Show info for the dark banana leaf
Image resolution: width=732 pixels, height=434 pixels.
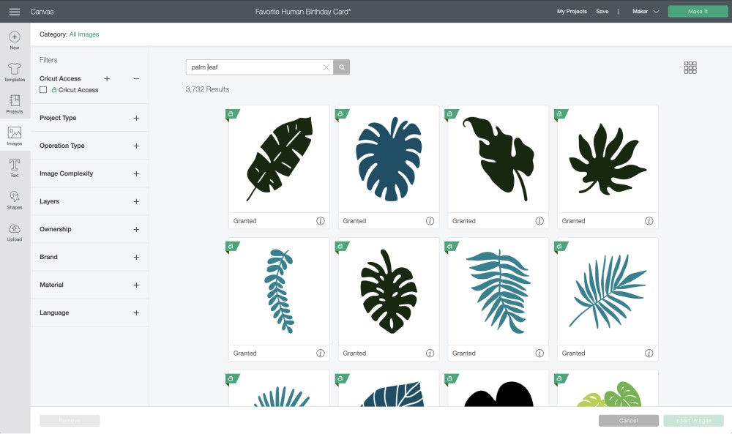[x=321, y=221]
